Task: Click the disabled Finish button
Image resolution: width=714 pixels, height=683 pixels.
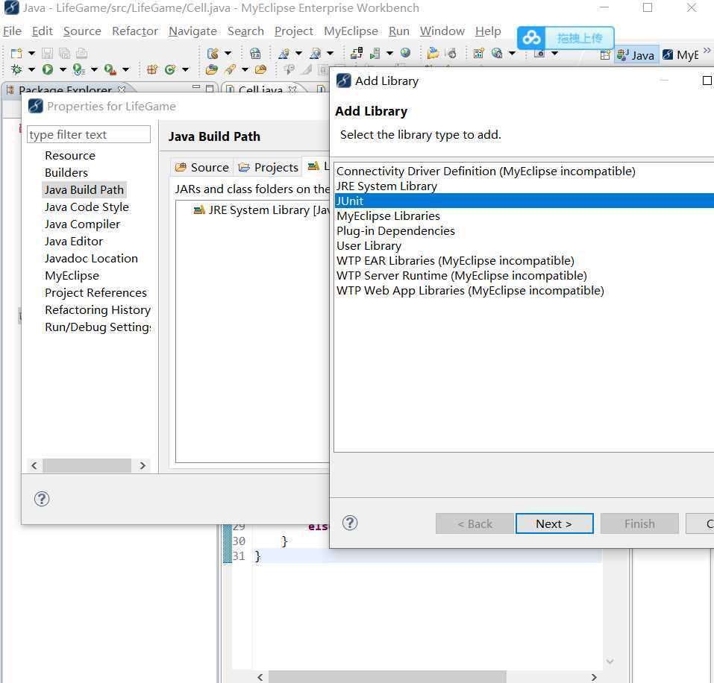Action: pos(639,523)
